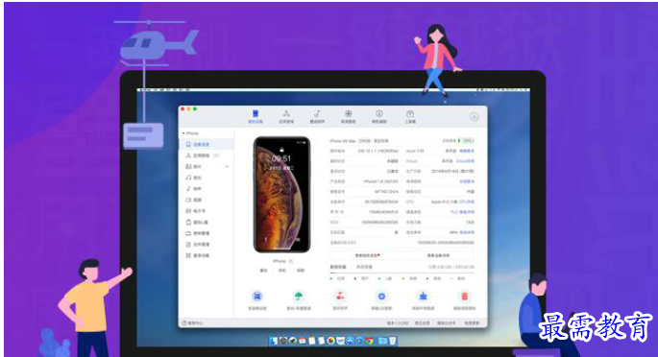The width and height of the screenshot is (658, 357).
Task: Click the first of three buttons under phone preview
Action: pyautogui.click(x=263, y=271)
